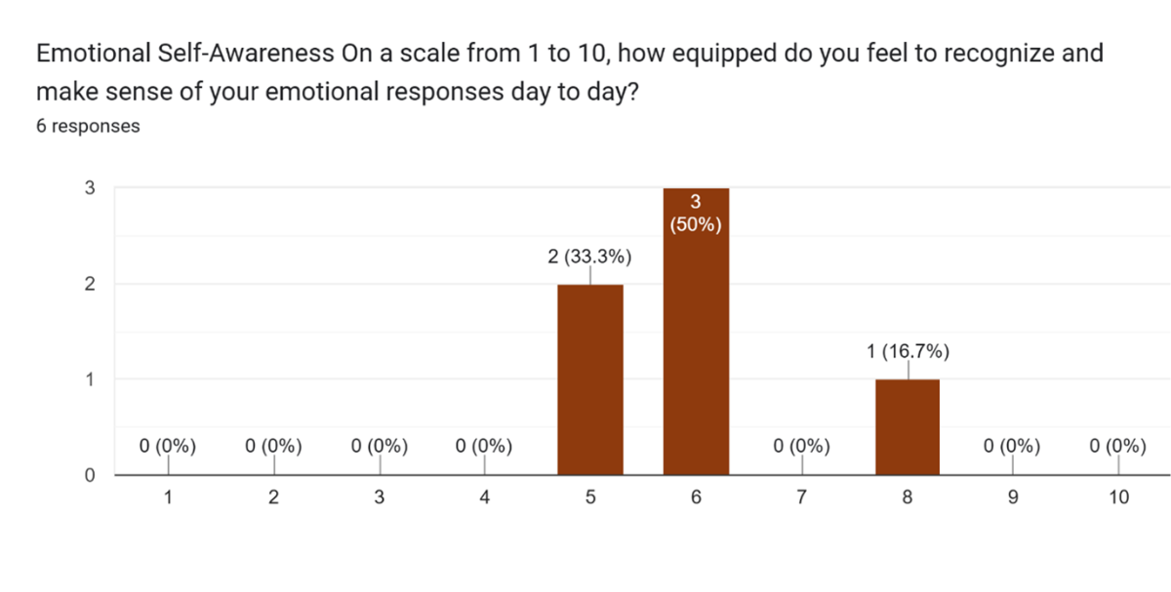Image resolution: width=1171 pixels, height=592 pixels.
Task: Click y-axis value 1
Action: [x=89, y=379]
